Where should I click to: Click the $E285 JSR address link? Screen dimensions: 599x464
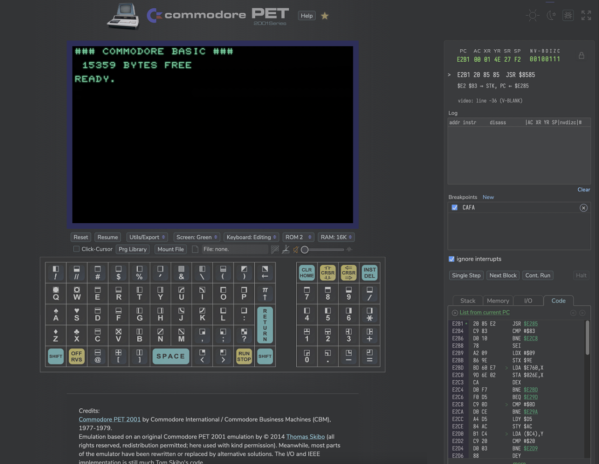530,324
